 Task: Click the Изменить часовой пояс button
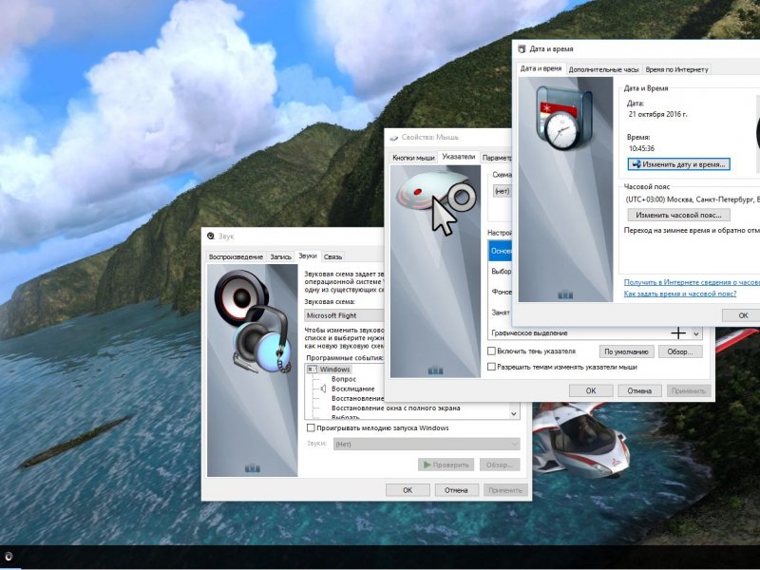tap(679, 215)
